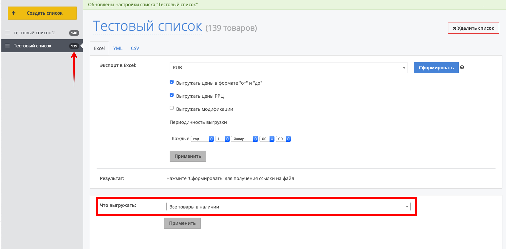506x249 pixels.
Task: Open the 'Все товары в наличии' dropdown
Action: pyautogui.click(x=288, y=207)
